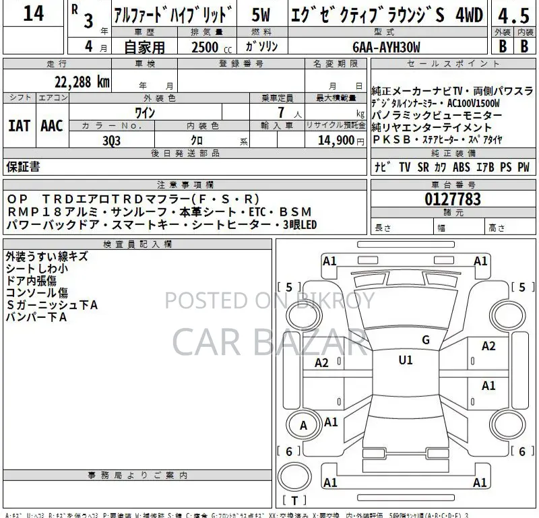Click the "登録番号" header
The width and height of the screenshot is (539, 518).
coord(241,63)
